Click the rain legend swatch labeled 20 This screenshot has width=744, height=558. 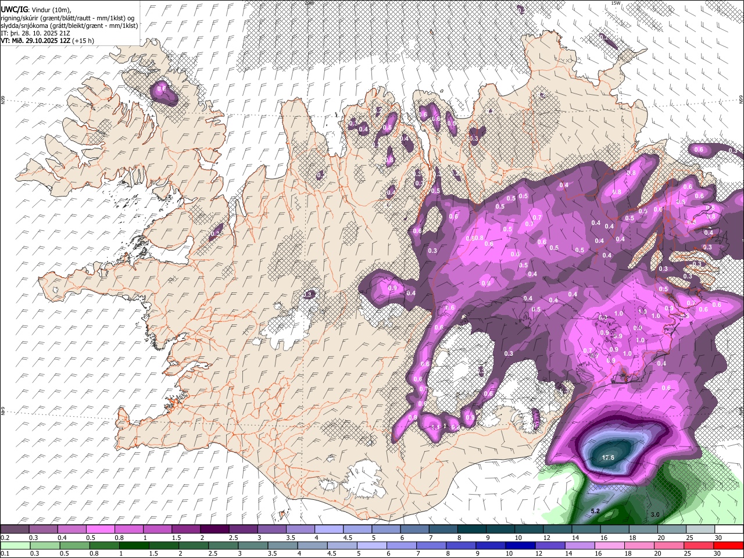(x=668, y=545)
